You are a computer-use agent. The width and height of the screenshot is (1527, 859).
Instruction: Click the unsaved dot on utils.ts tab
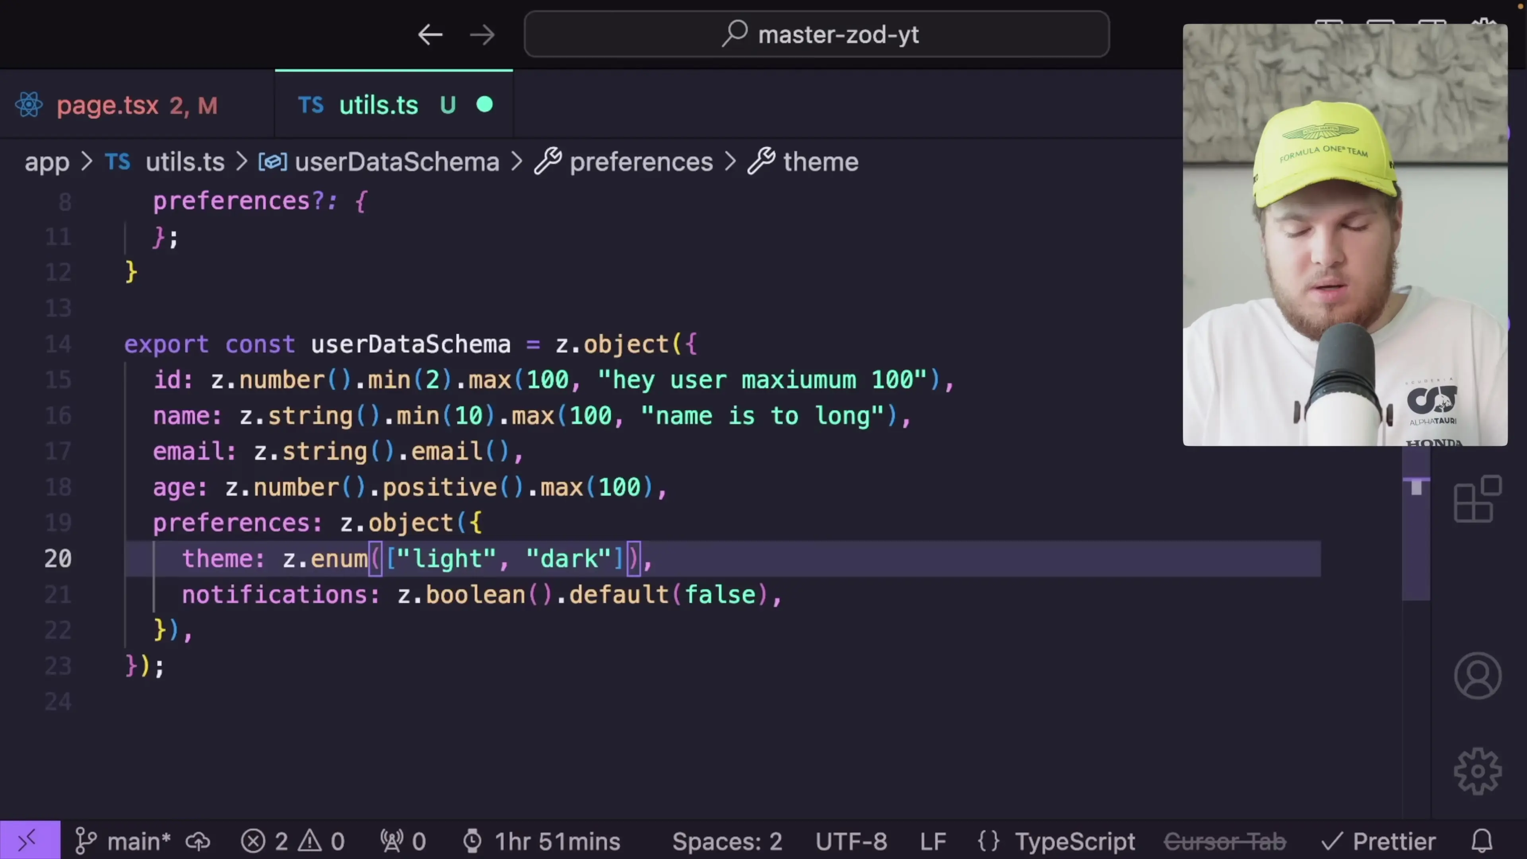(x=485, y=105)
